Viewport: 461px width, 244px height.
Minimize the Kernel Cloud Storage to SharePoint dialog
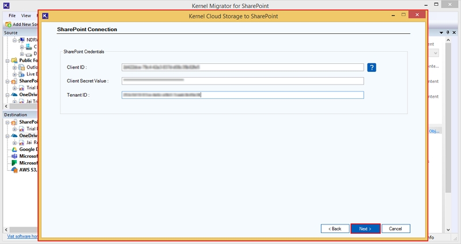pos(393,16)
